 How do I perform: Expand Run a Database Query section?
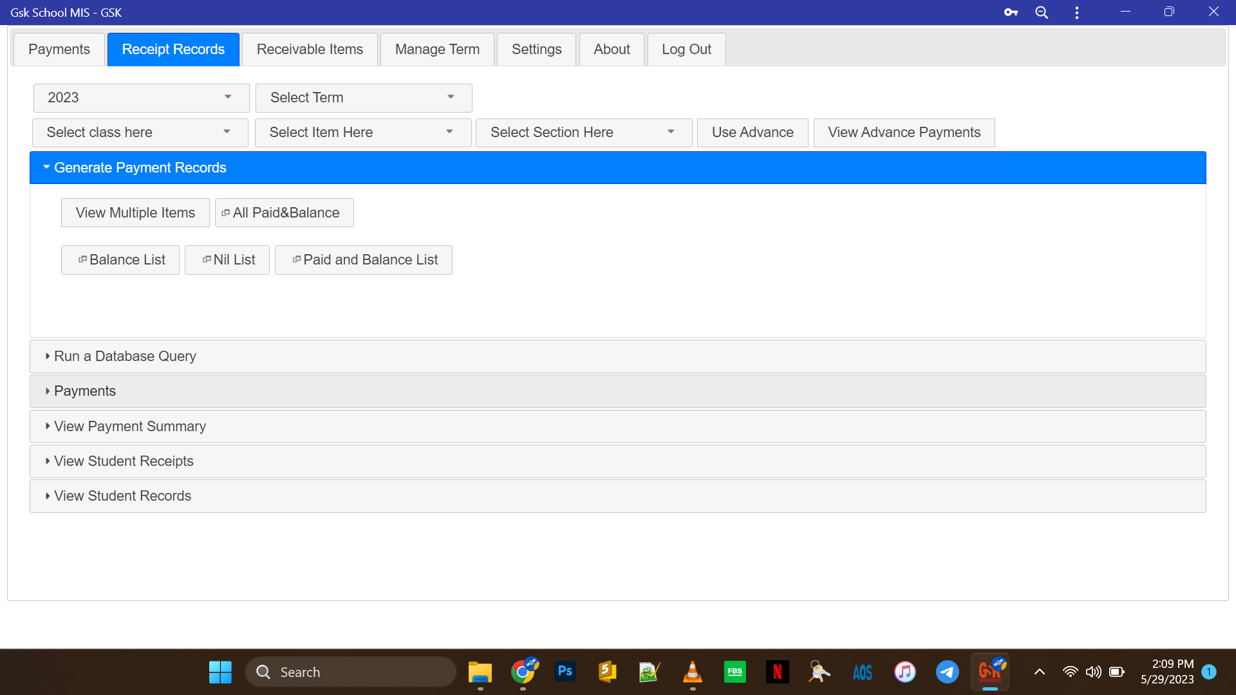coord(125,357)
